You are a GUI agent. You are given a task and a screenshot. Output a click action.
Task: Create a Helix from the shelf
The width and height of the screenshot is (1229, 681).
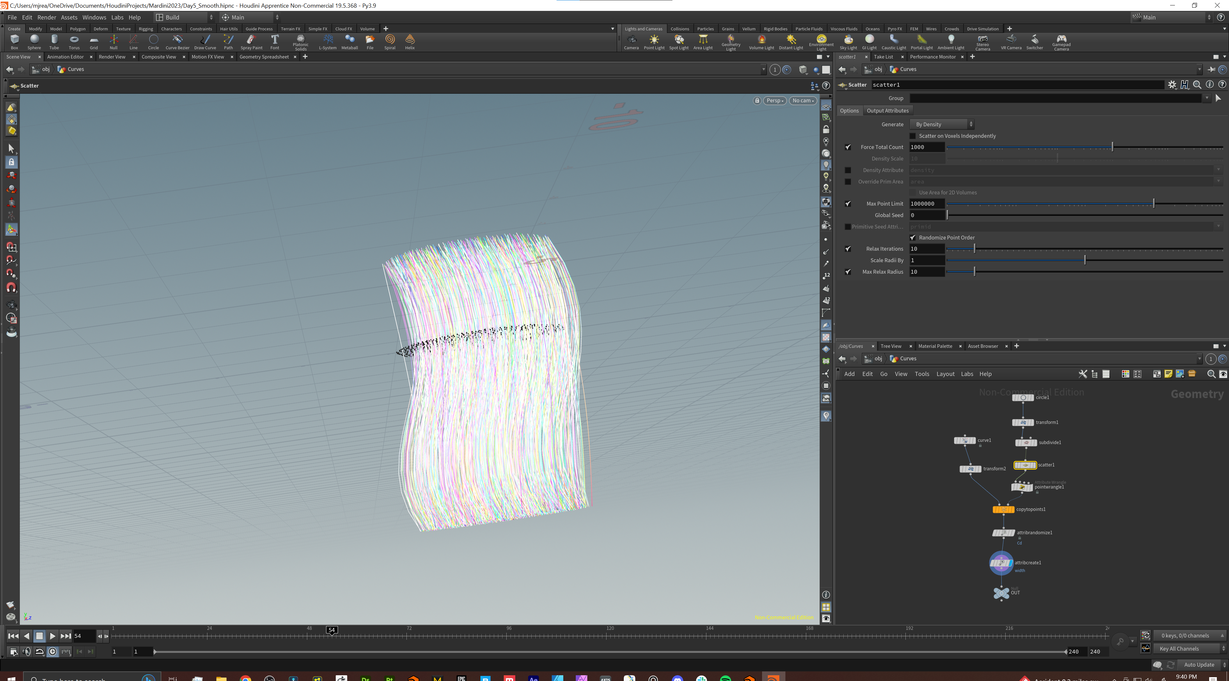click(410, 42)
